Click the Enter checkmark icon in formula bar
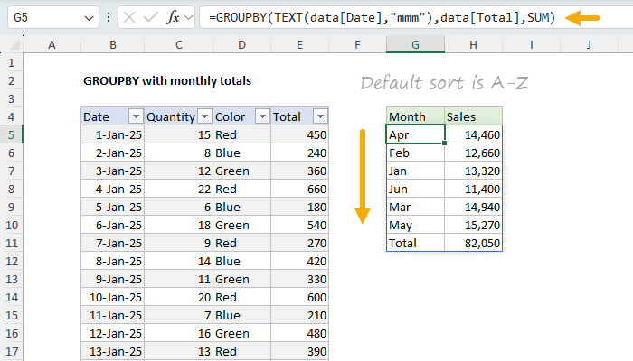This screenshot has height=361, width=633. [151, 17]
